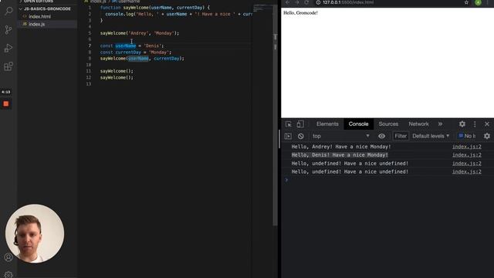494x278 pixels.
Task: Click the console input prompt
Action: point(387,180)
